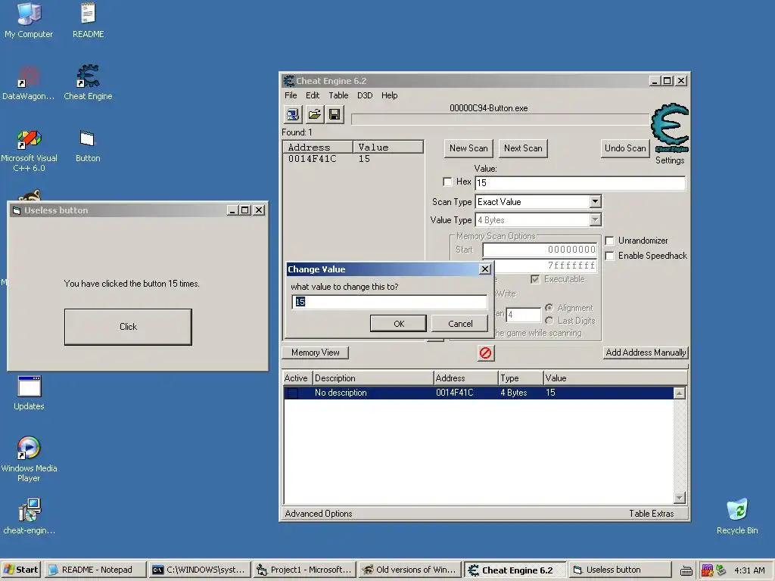
Task: Click the Start address field
Action: click(x=540, y=250)
